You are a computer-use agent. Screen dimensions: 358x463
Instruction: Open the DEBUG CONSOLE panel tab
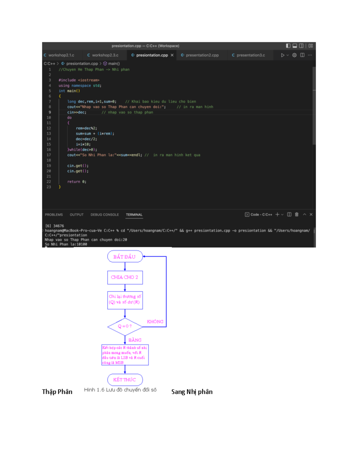(x=104, y=215)
